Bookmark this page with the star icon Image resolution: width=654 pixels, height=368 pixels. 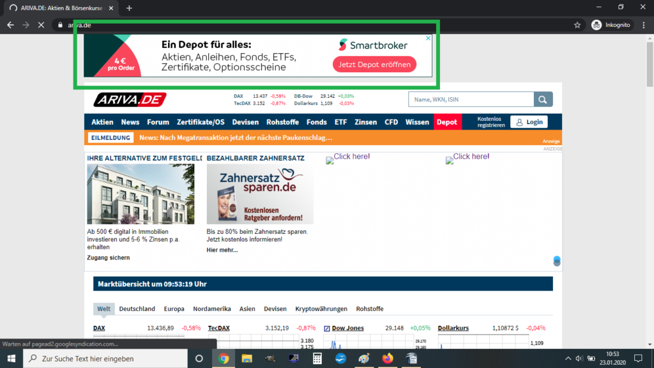click(x=577, y=25)
